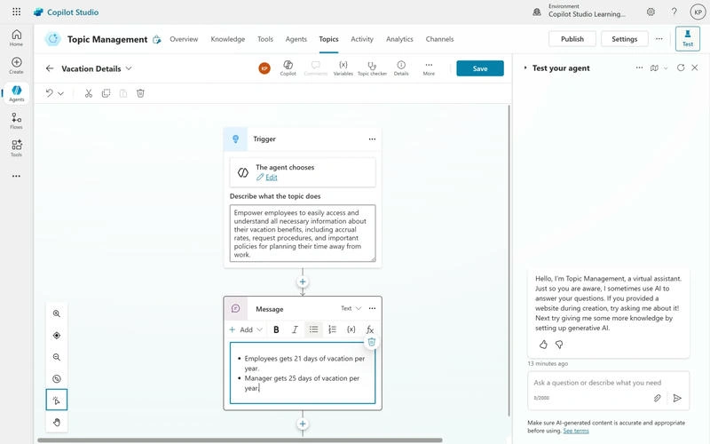Delete the selected node with trash icon
Screen dimensions: 710x444
[140, 93]
